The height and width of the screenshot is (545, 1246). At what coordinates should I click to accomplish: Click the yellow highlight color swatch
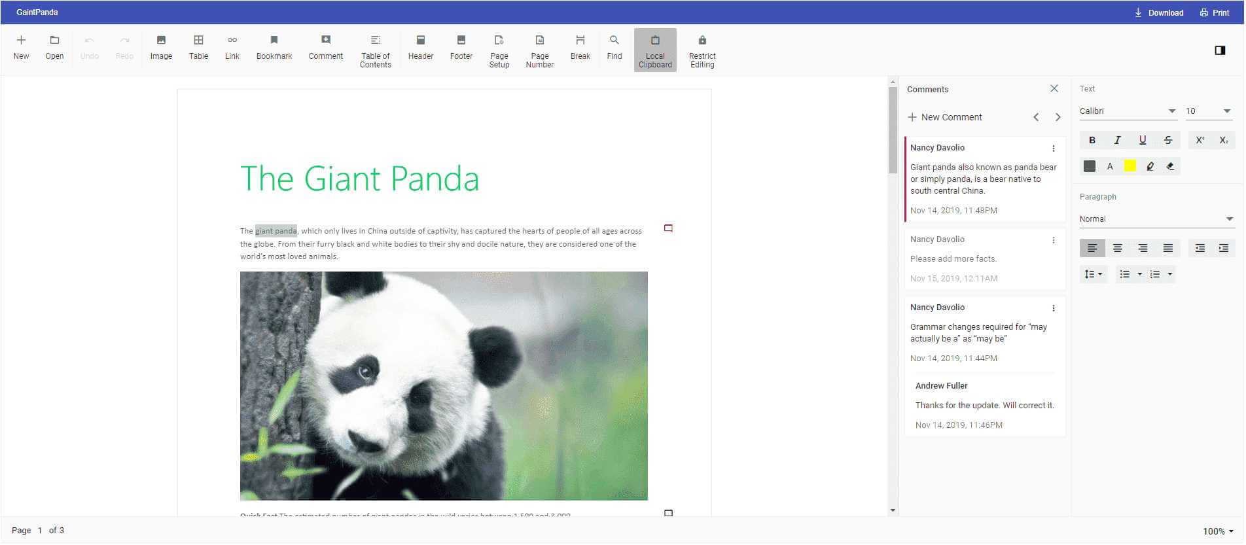1130,166
